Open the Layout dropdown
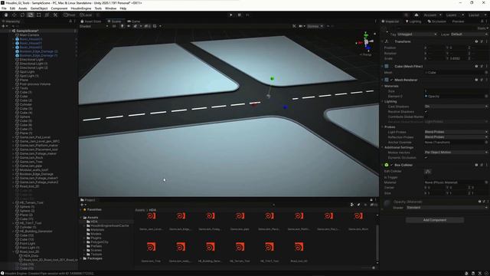The width and height of the screenshot is (490, 276). click(476, 15)
